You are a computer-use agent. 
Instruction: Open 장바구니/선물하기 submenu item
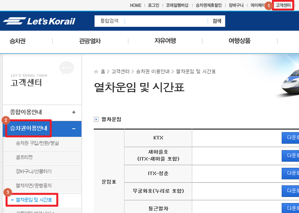(34, 172)
